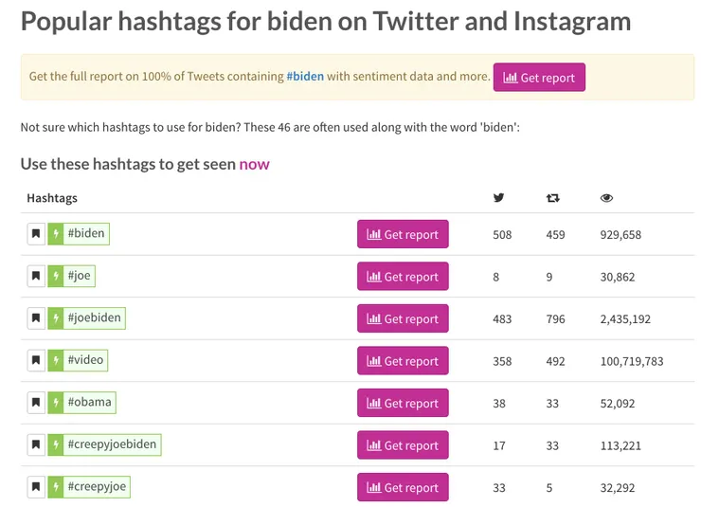Screen dimensions: 701x507
Task: Open the #biden link in the yellow banner
Action: pyautogui.click(x=304, y=77)
